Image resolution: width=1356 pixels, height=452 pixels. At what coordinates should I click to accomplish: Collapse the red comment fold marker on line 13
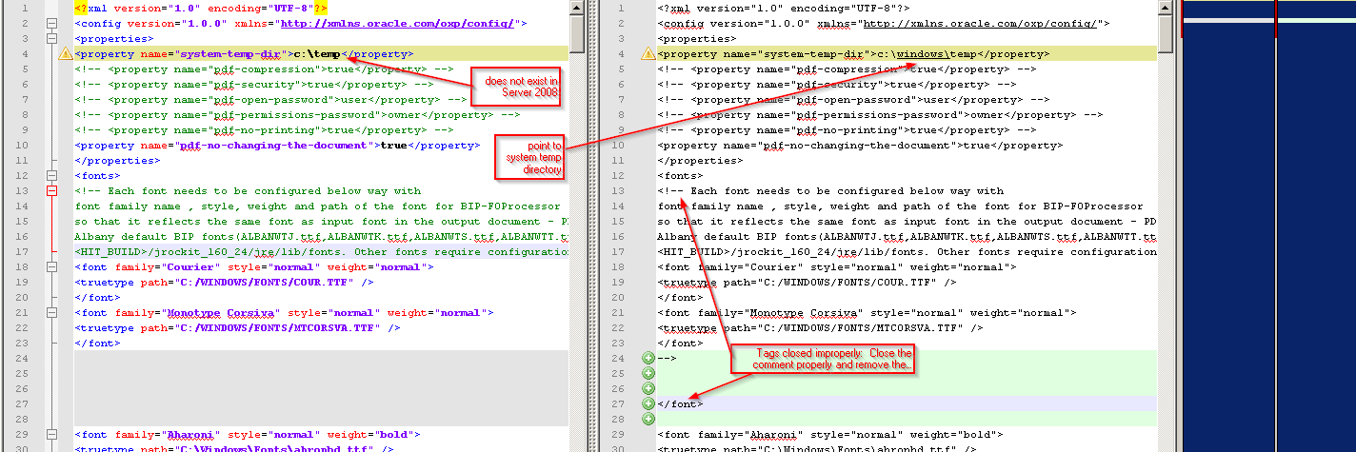(52, 191)
